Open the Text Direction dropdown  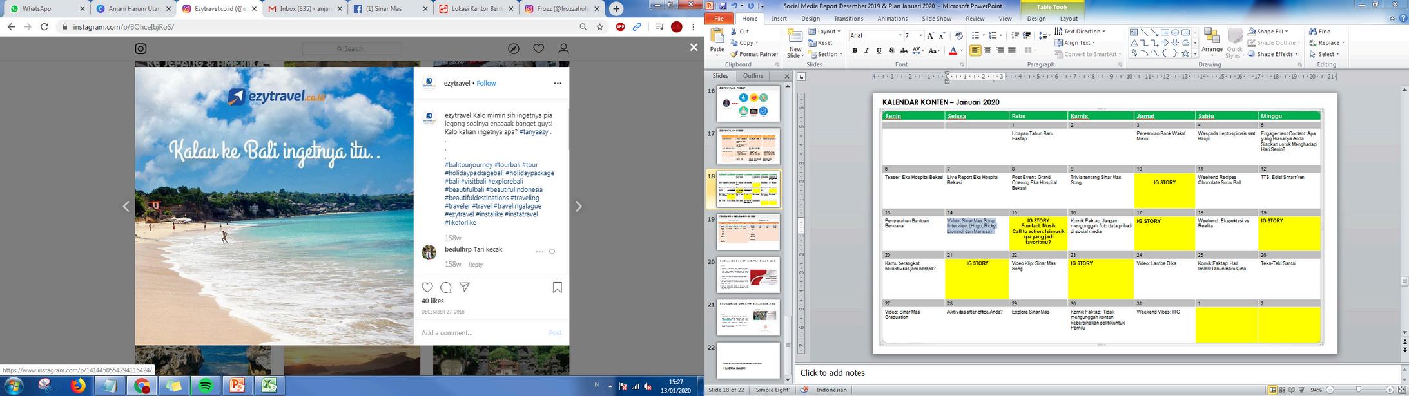coord(1080,31)
